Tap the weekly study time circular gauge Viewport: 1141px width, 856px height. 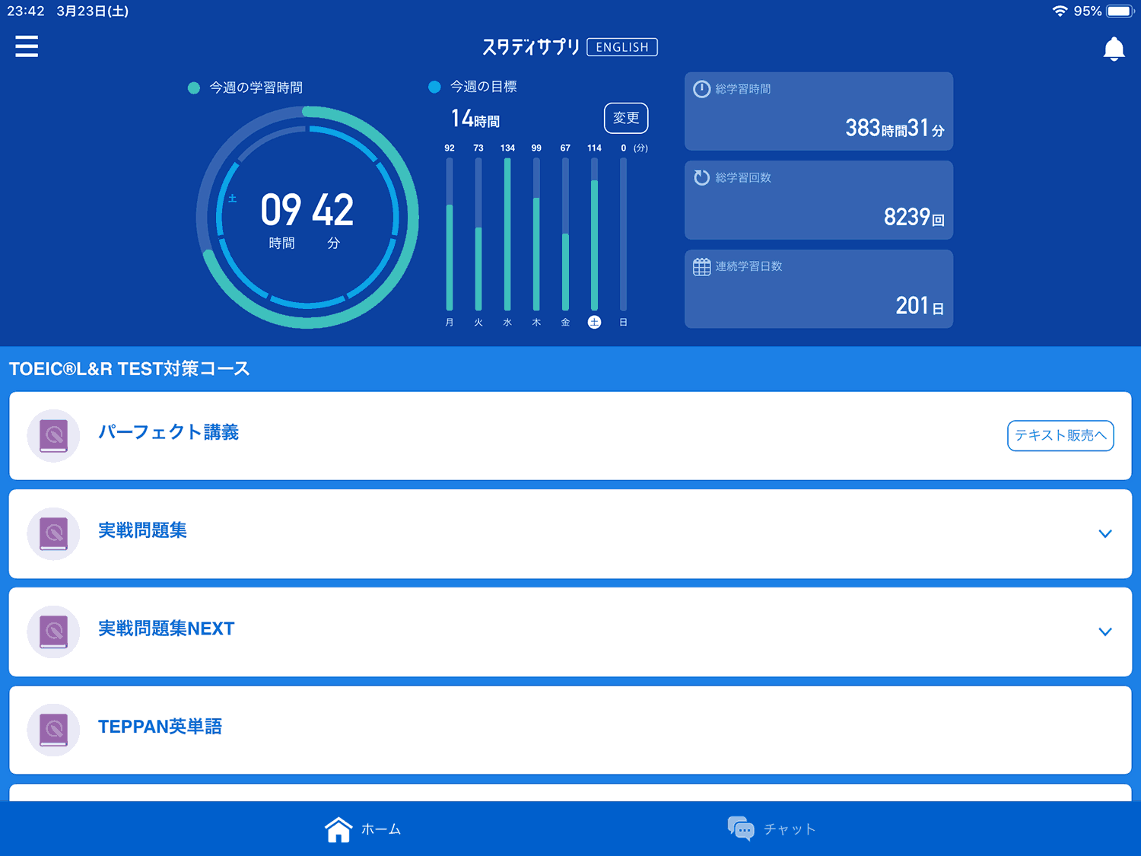pyautogui.click(x=307, y=218)
